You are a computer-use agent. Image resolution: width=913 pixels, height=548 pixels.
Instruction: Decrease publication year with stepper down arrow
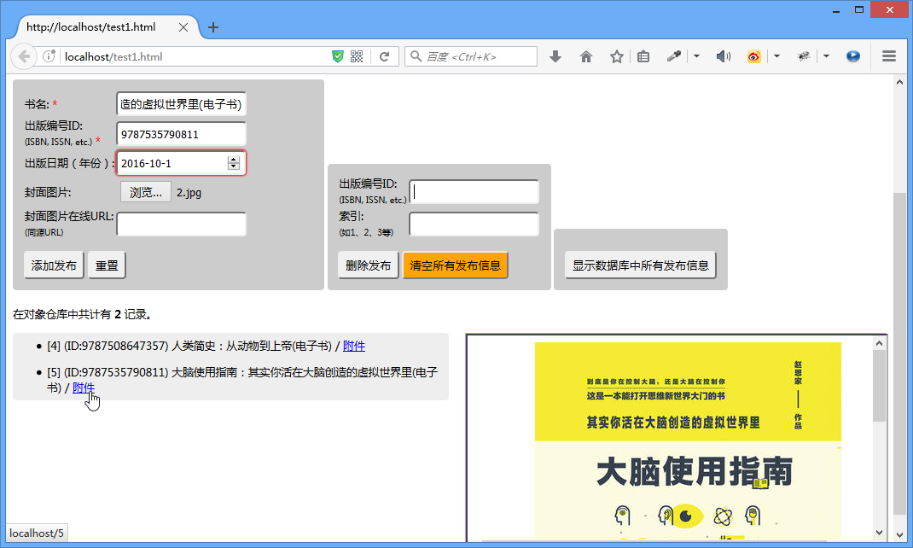[234, 166]
